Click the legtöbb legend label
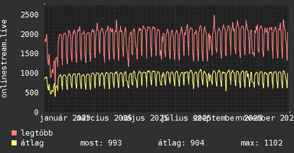The height and width of the screenshot is (153, 294). pos(37,133)
